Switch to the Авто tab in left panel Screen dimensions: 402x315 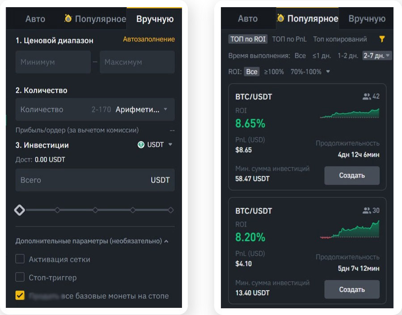pyautogui.click(x=35, y=19)
